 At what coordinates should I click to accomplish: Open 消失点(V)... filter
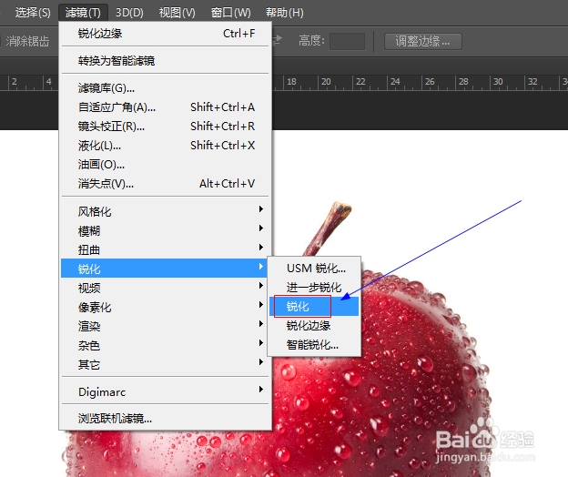[x=165, y=184]
